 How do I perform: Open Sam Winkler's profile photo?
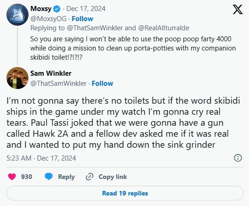tap(17, 78)
